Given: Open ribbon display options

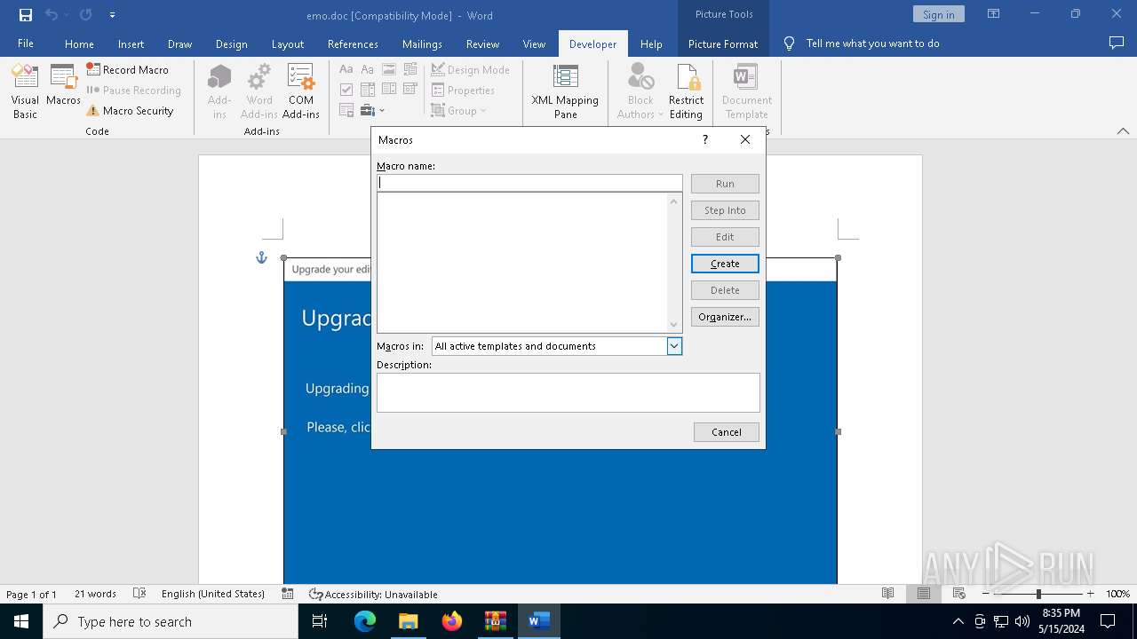Looking at the screenshot, I should [993, 14].
